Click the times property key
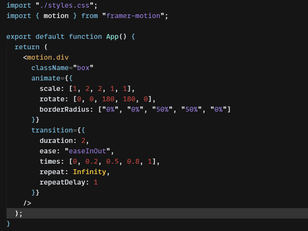 (x=50, y=162)
